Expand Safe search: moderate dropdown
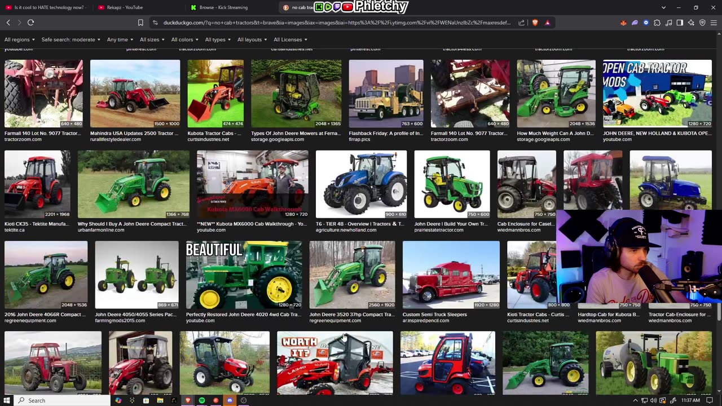The image size is (722, 406). click(x=71, y=39)
